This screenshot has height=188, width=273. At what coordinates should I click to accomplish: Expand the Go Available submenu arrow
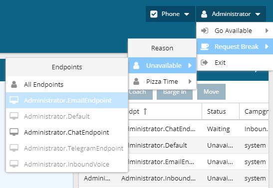(267, 30)
